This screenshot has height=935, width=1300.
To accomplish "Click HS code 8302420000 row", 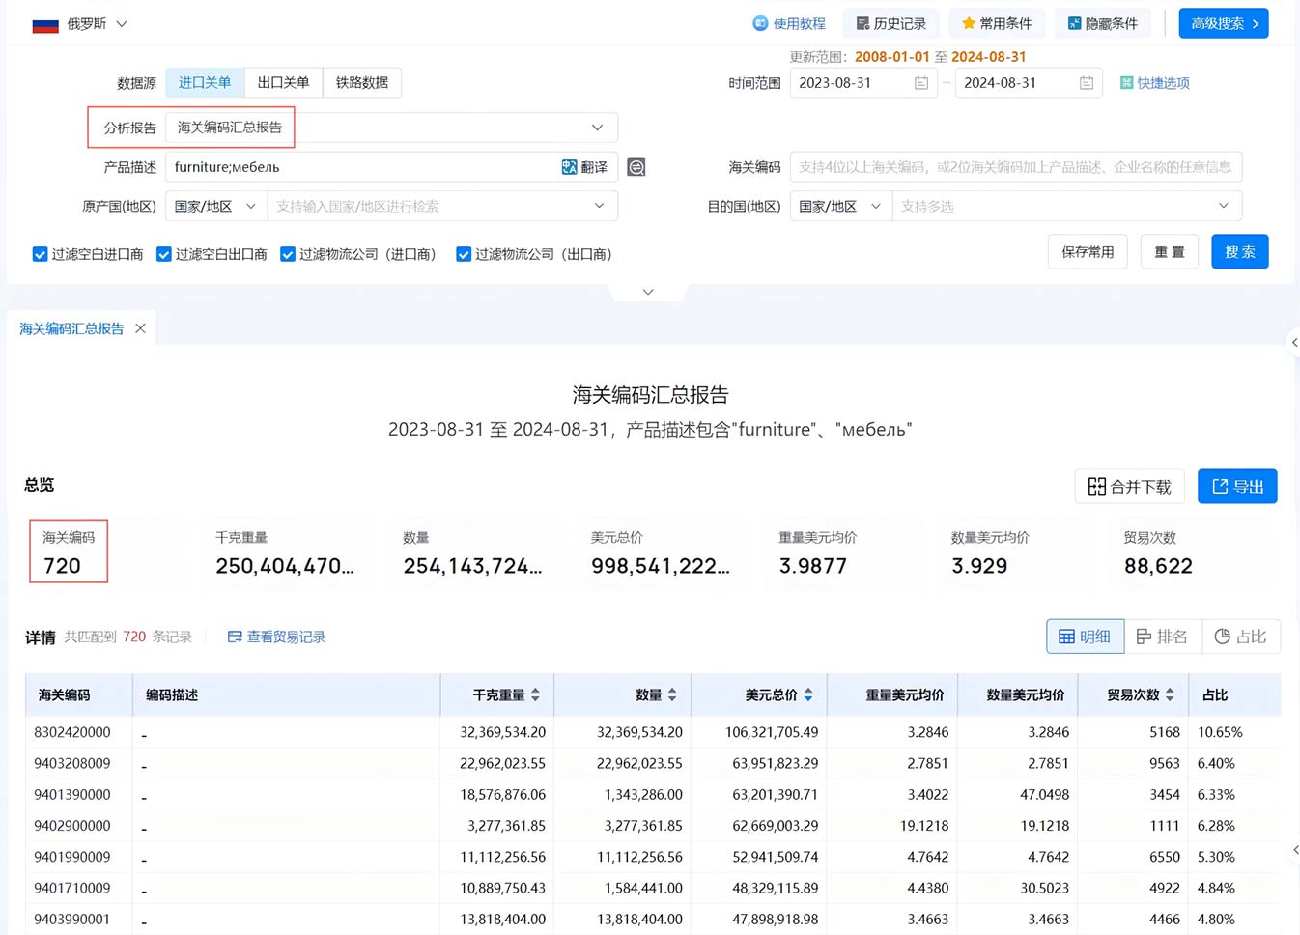I will (x=653, y=732).
